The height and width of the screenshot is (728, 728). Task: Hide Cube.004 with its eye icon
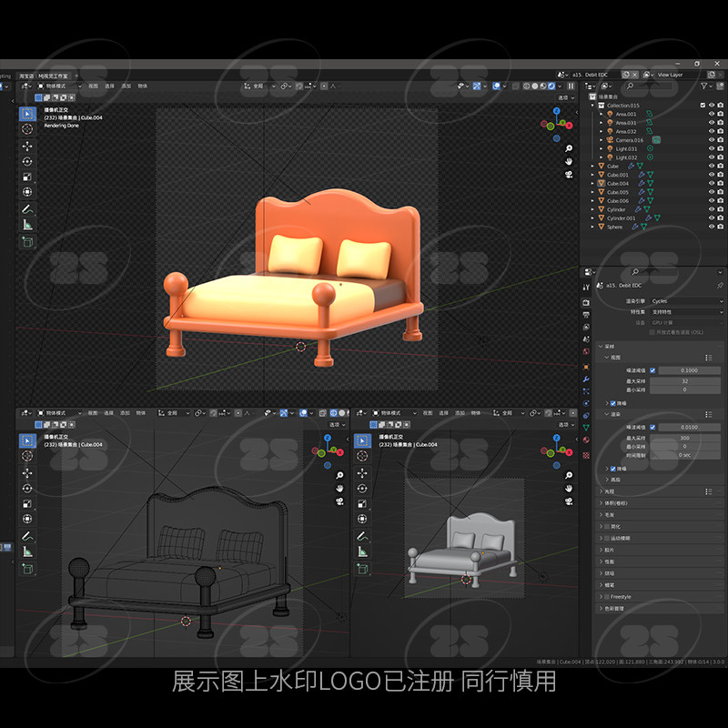[711, 184]
